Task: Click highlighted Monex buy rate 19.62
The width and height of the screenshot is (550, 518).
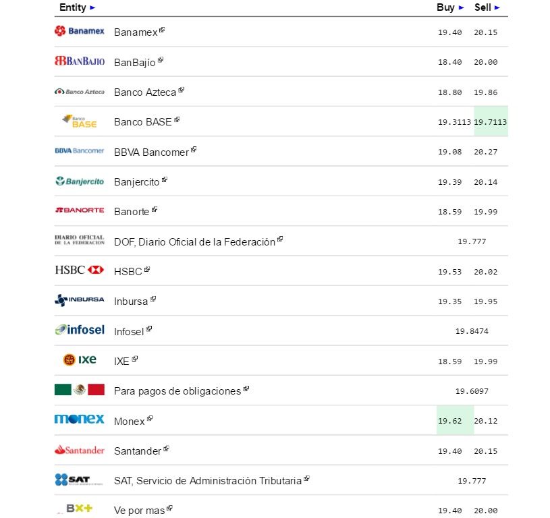Action: (450, 421)
